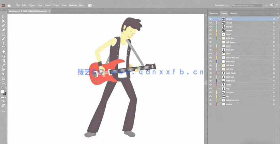Screen dimensions: 280x144
Task: Open the Essentials workspace dropdown
Action: point(221,5)
